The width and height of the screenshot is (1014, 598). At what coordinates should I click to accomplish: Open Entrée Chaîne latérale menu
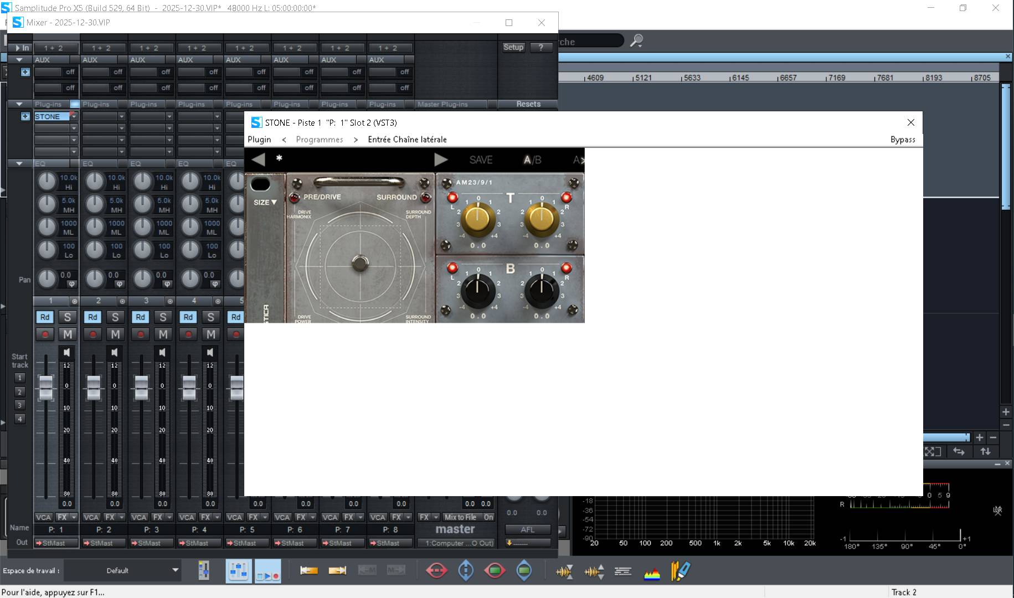(407, 140)
